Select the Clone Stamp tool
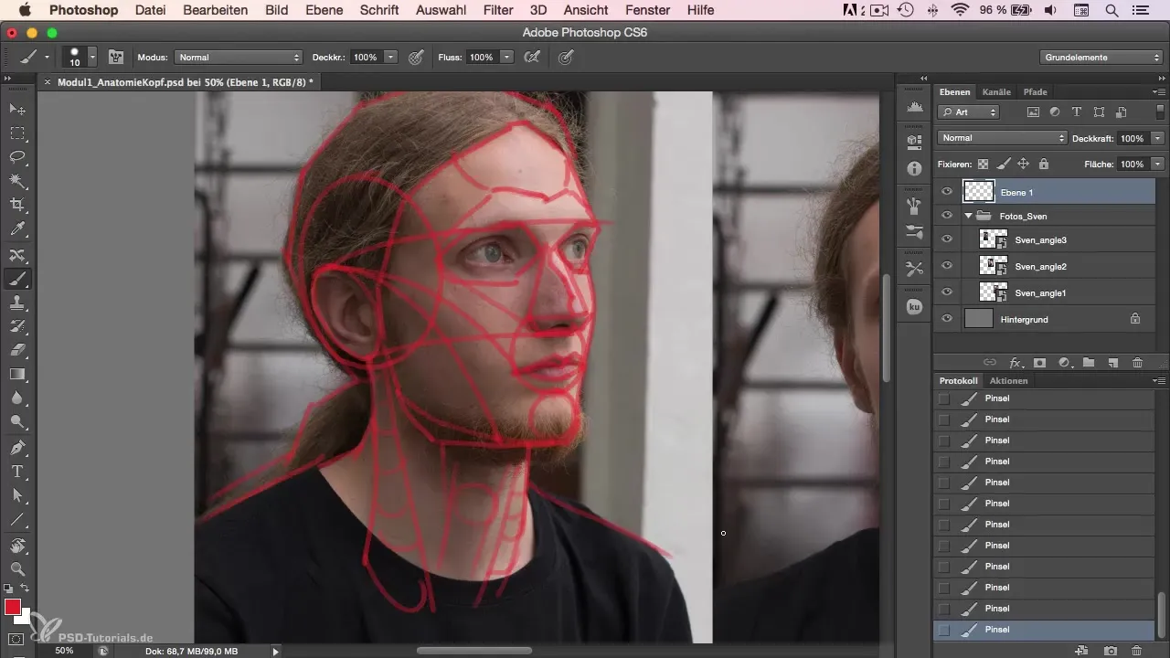 point(16,302)
